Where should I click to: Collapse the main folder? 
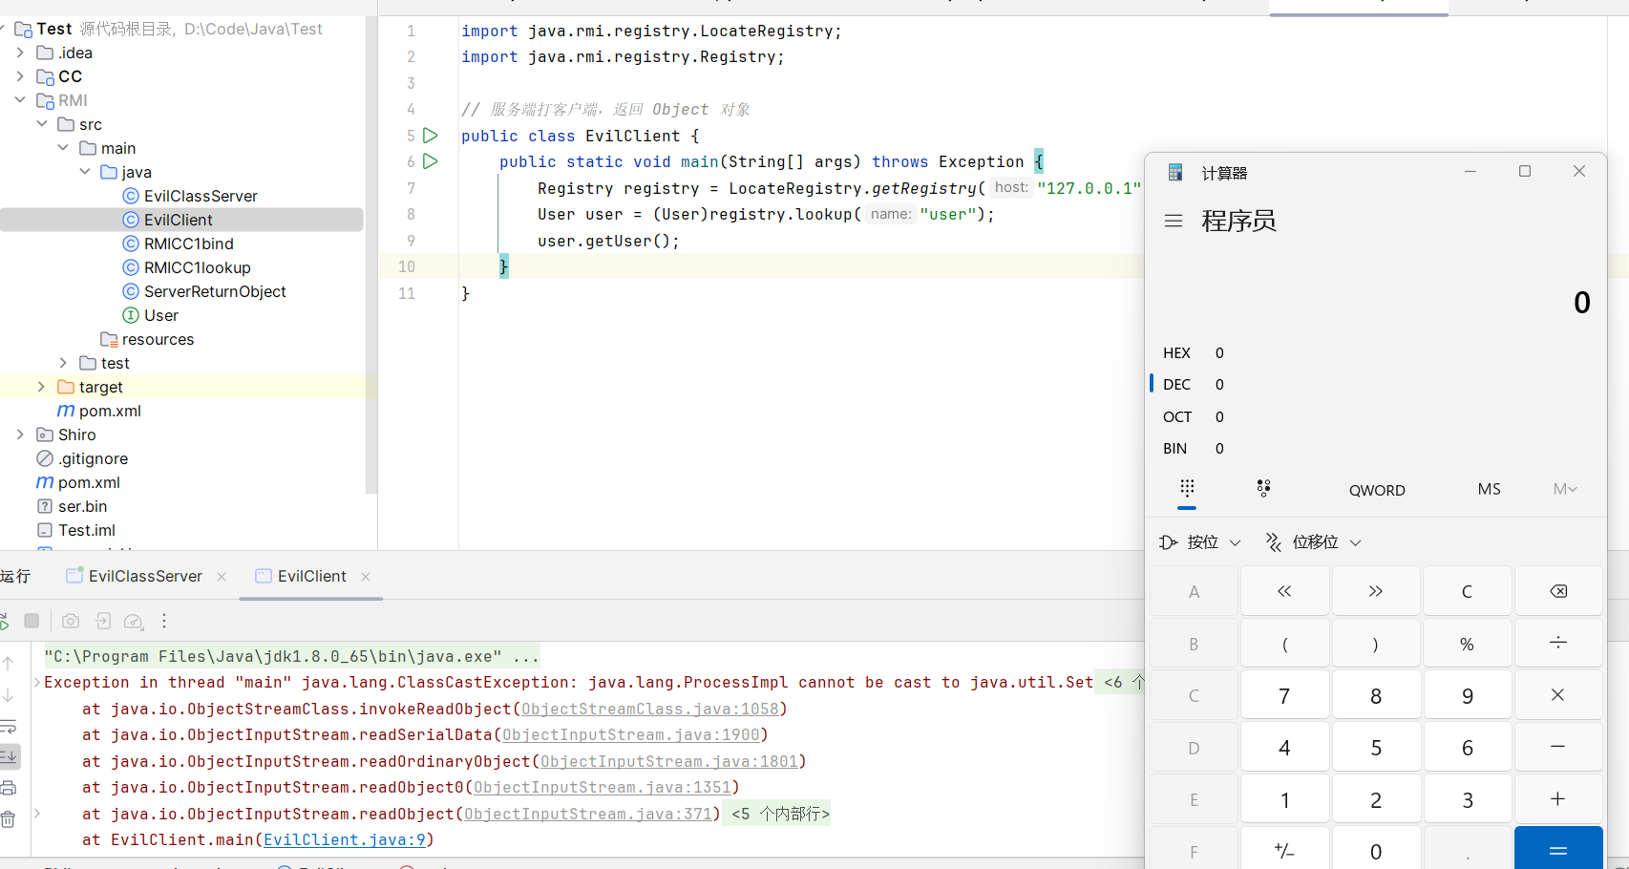[63, 148]
